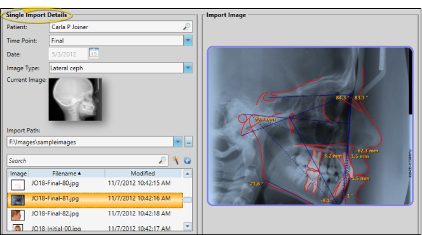Click the refresh file list icon

(x=187, y=160)
